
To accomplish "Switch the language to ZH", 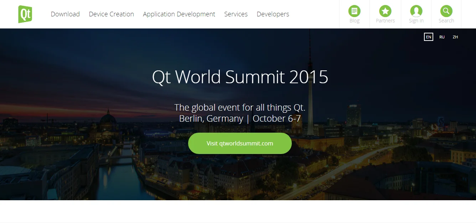I will tap(455, 37).
